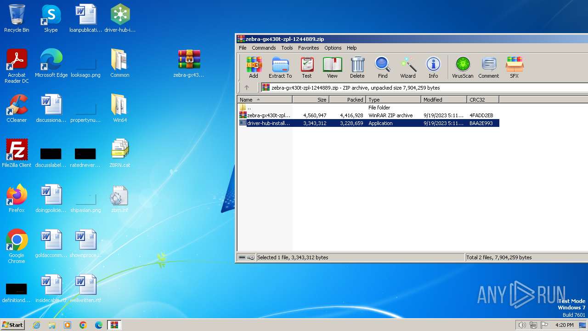Open the Help menu
Screen dimensions: 588x331
352,48
